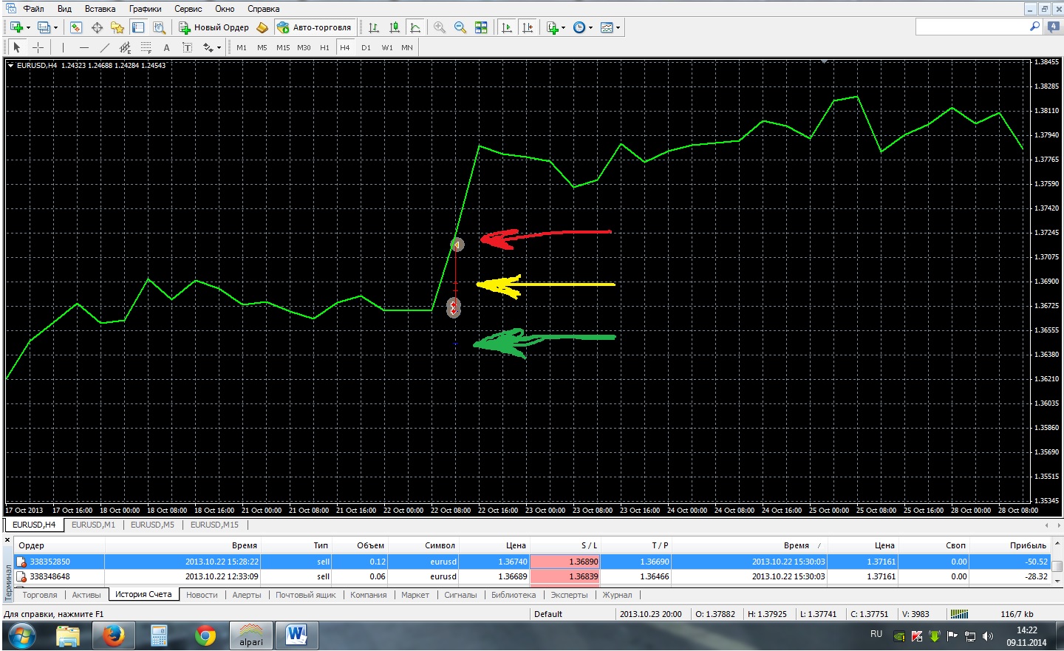Toggle chart auto scroll icon
1064x651 pixels.
[x=506, y=27]
